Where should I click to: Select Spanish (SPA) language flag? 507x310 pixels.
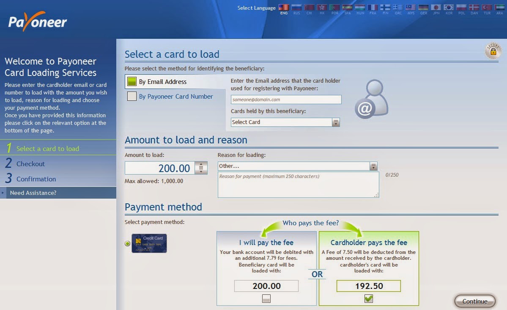[x=347, y=8]
